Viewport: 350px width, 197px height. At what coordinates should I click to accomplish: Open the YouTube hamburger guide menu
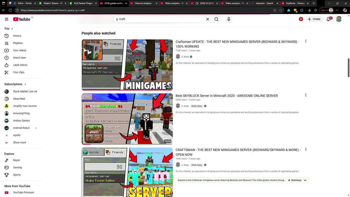pyautogui.click(x=7, y=19)
